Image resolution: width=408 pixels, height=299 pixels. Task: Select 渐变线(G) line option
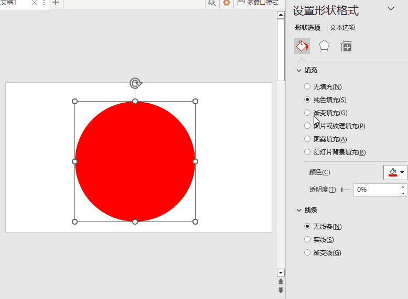(x=307, y=252)
